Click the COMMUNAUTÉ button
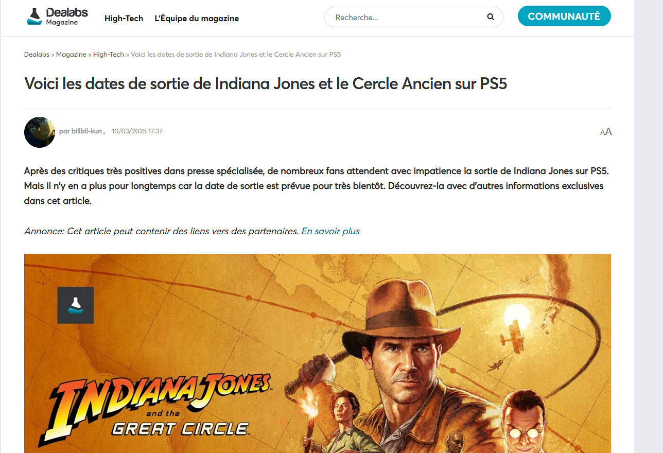 click(564, 16)
